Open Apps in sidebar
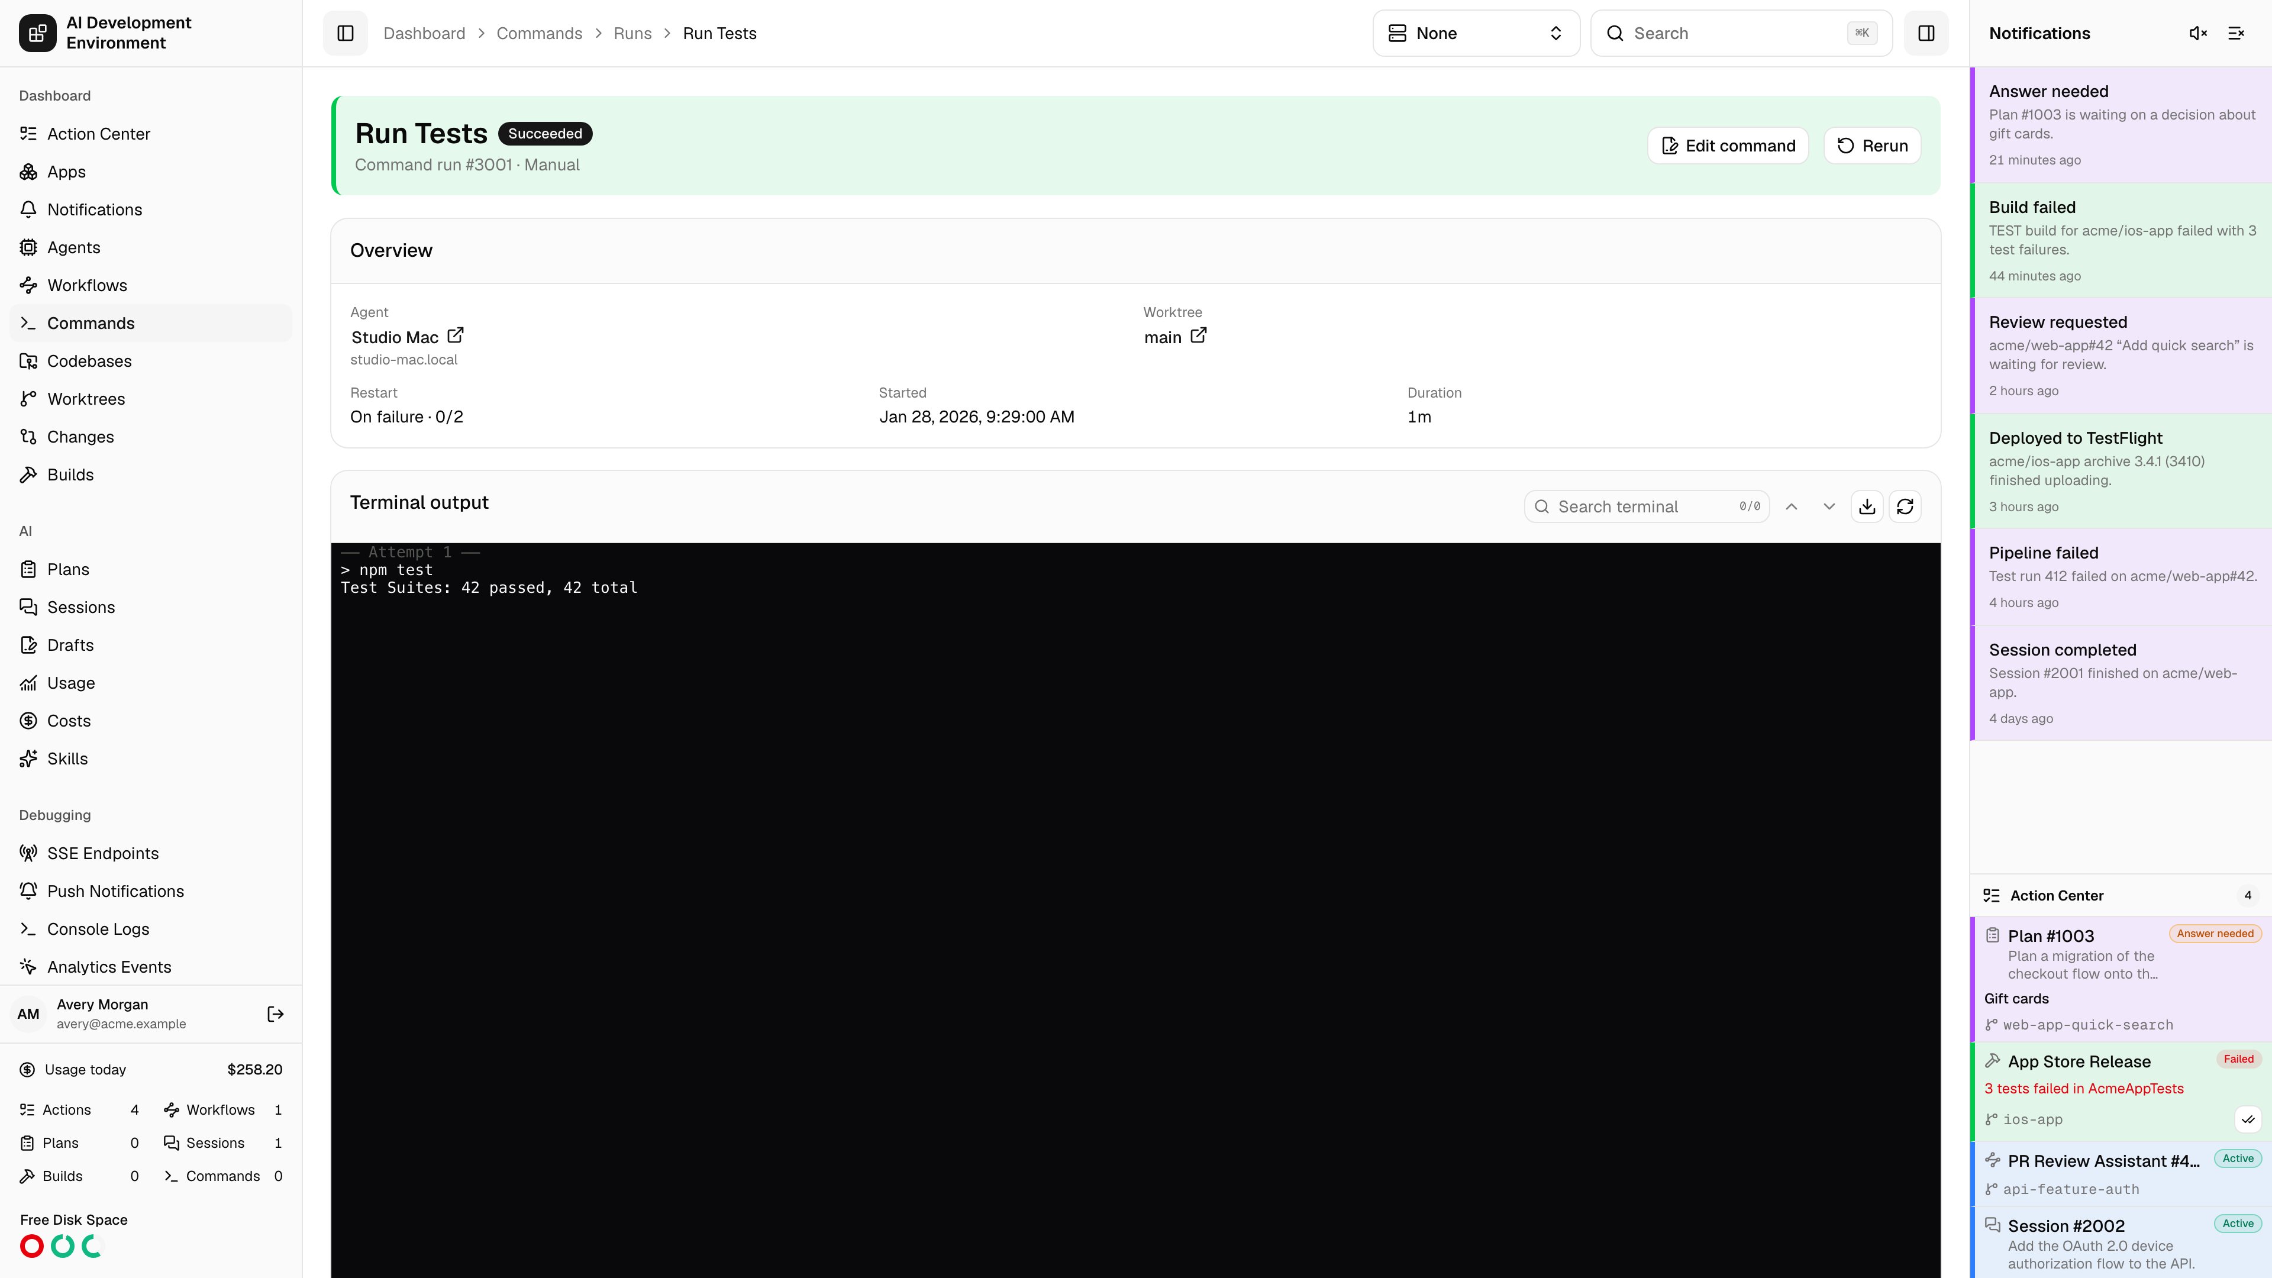Screen dimensions: 2272x1278 pos(151,172)
